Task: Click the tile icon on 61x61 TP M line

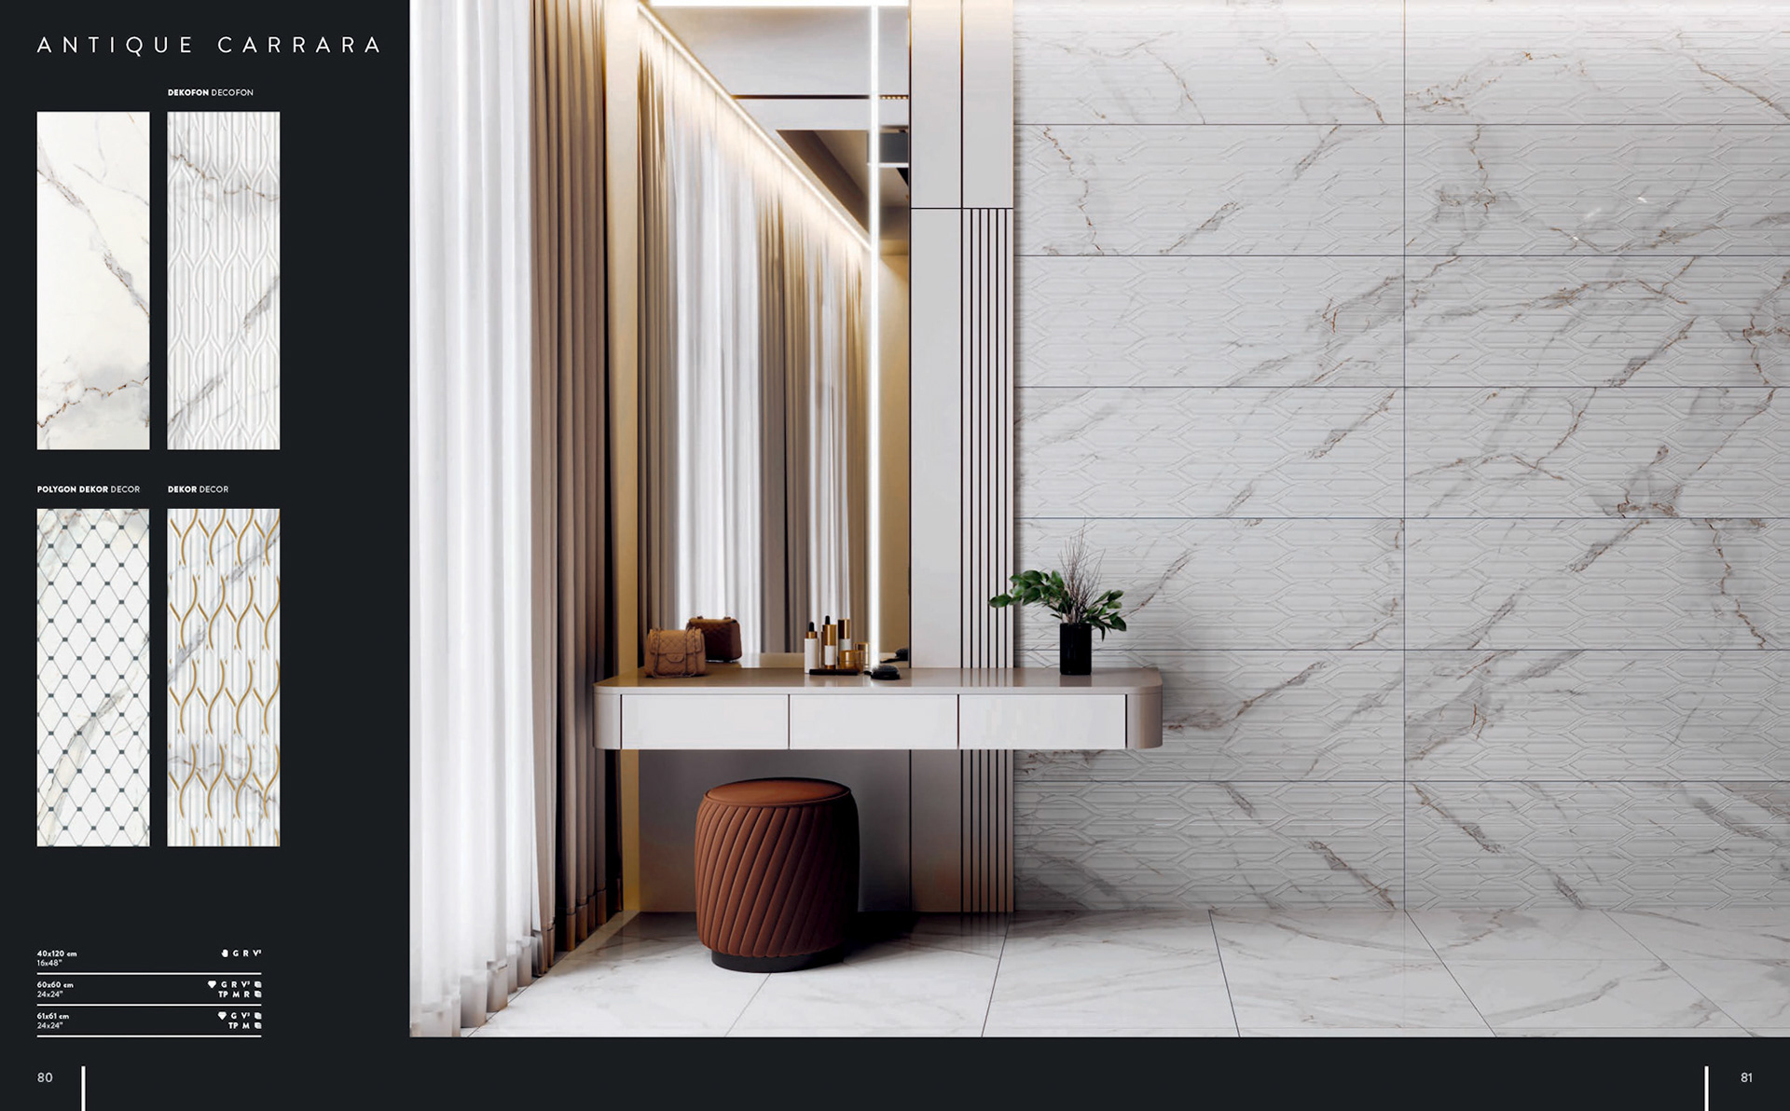Action: (x=258, y=1026)
